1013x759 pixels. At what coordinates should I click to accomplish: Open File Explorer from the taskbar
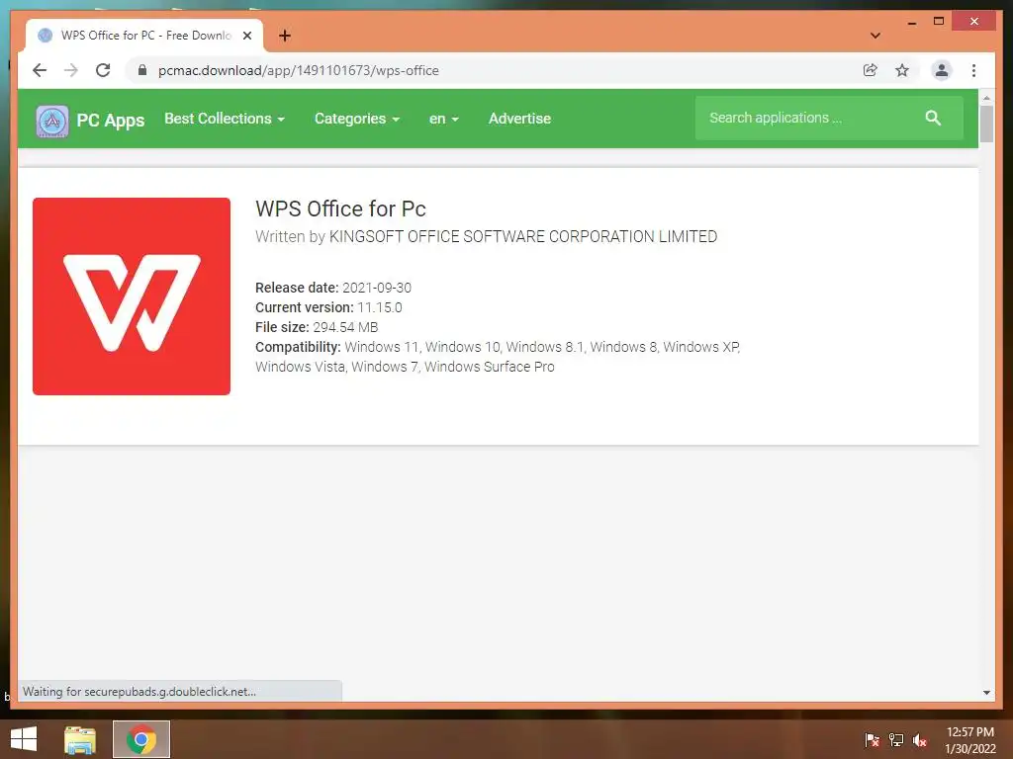click(x=80, y=739)
